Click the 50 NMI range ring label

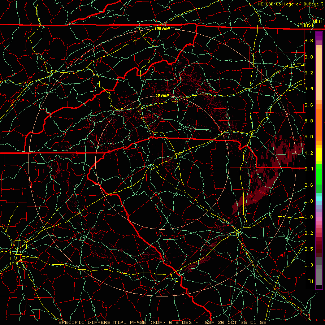point(162,95)
